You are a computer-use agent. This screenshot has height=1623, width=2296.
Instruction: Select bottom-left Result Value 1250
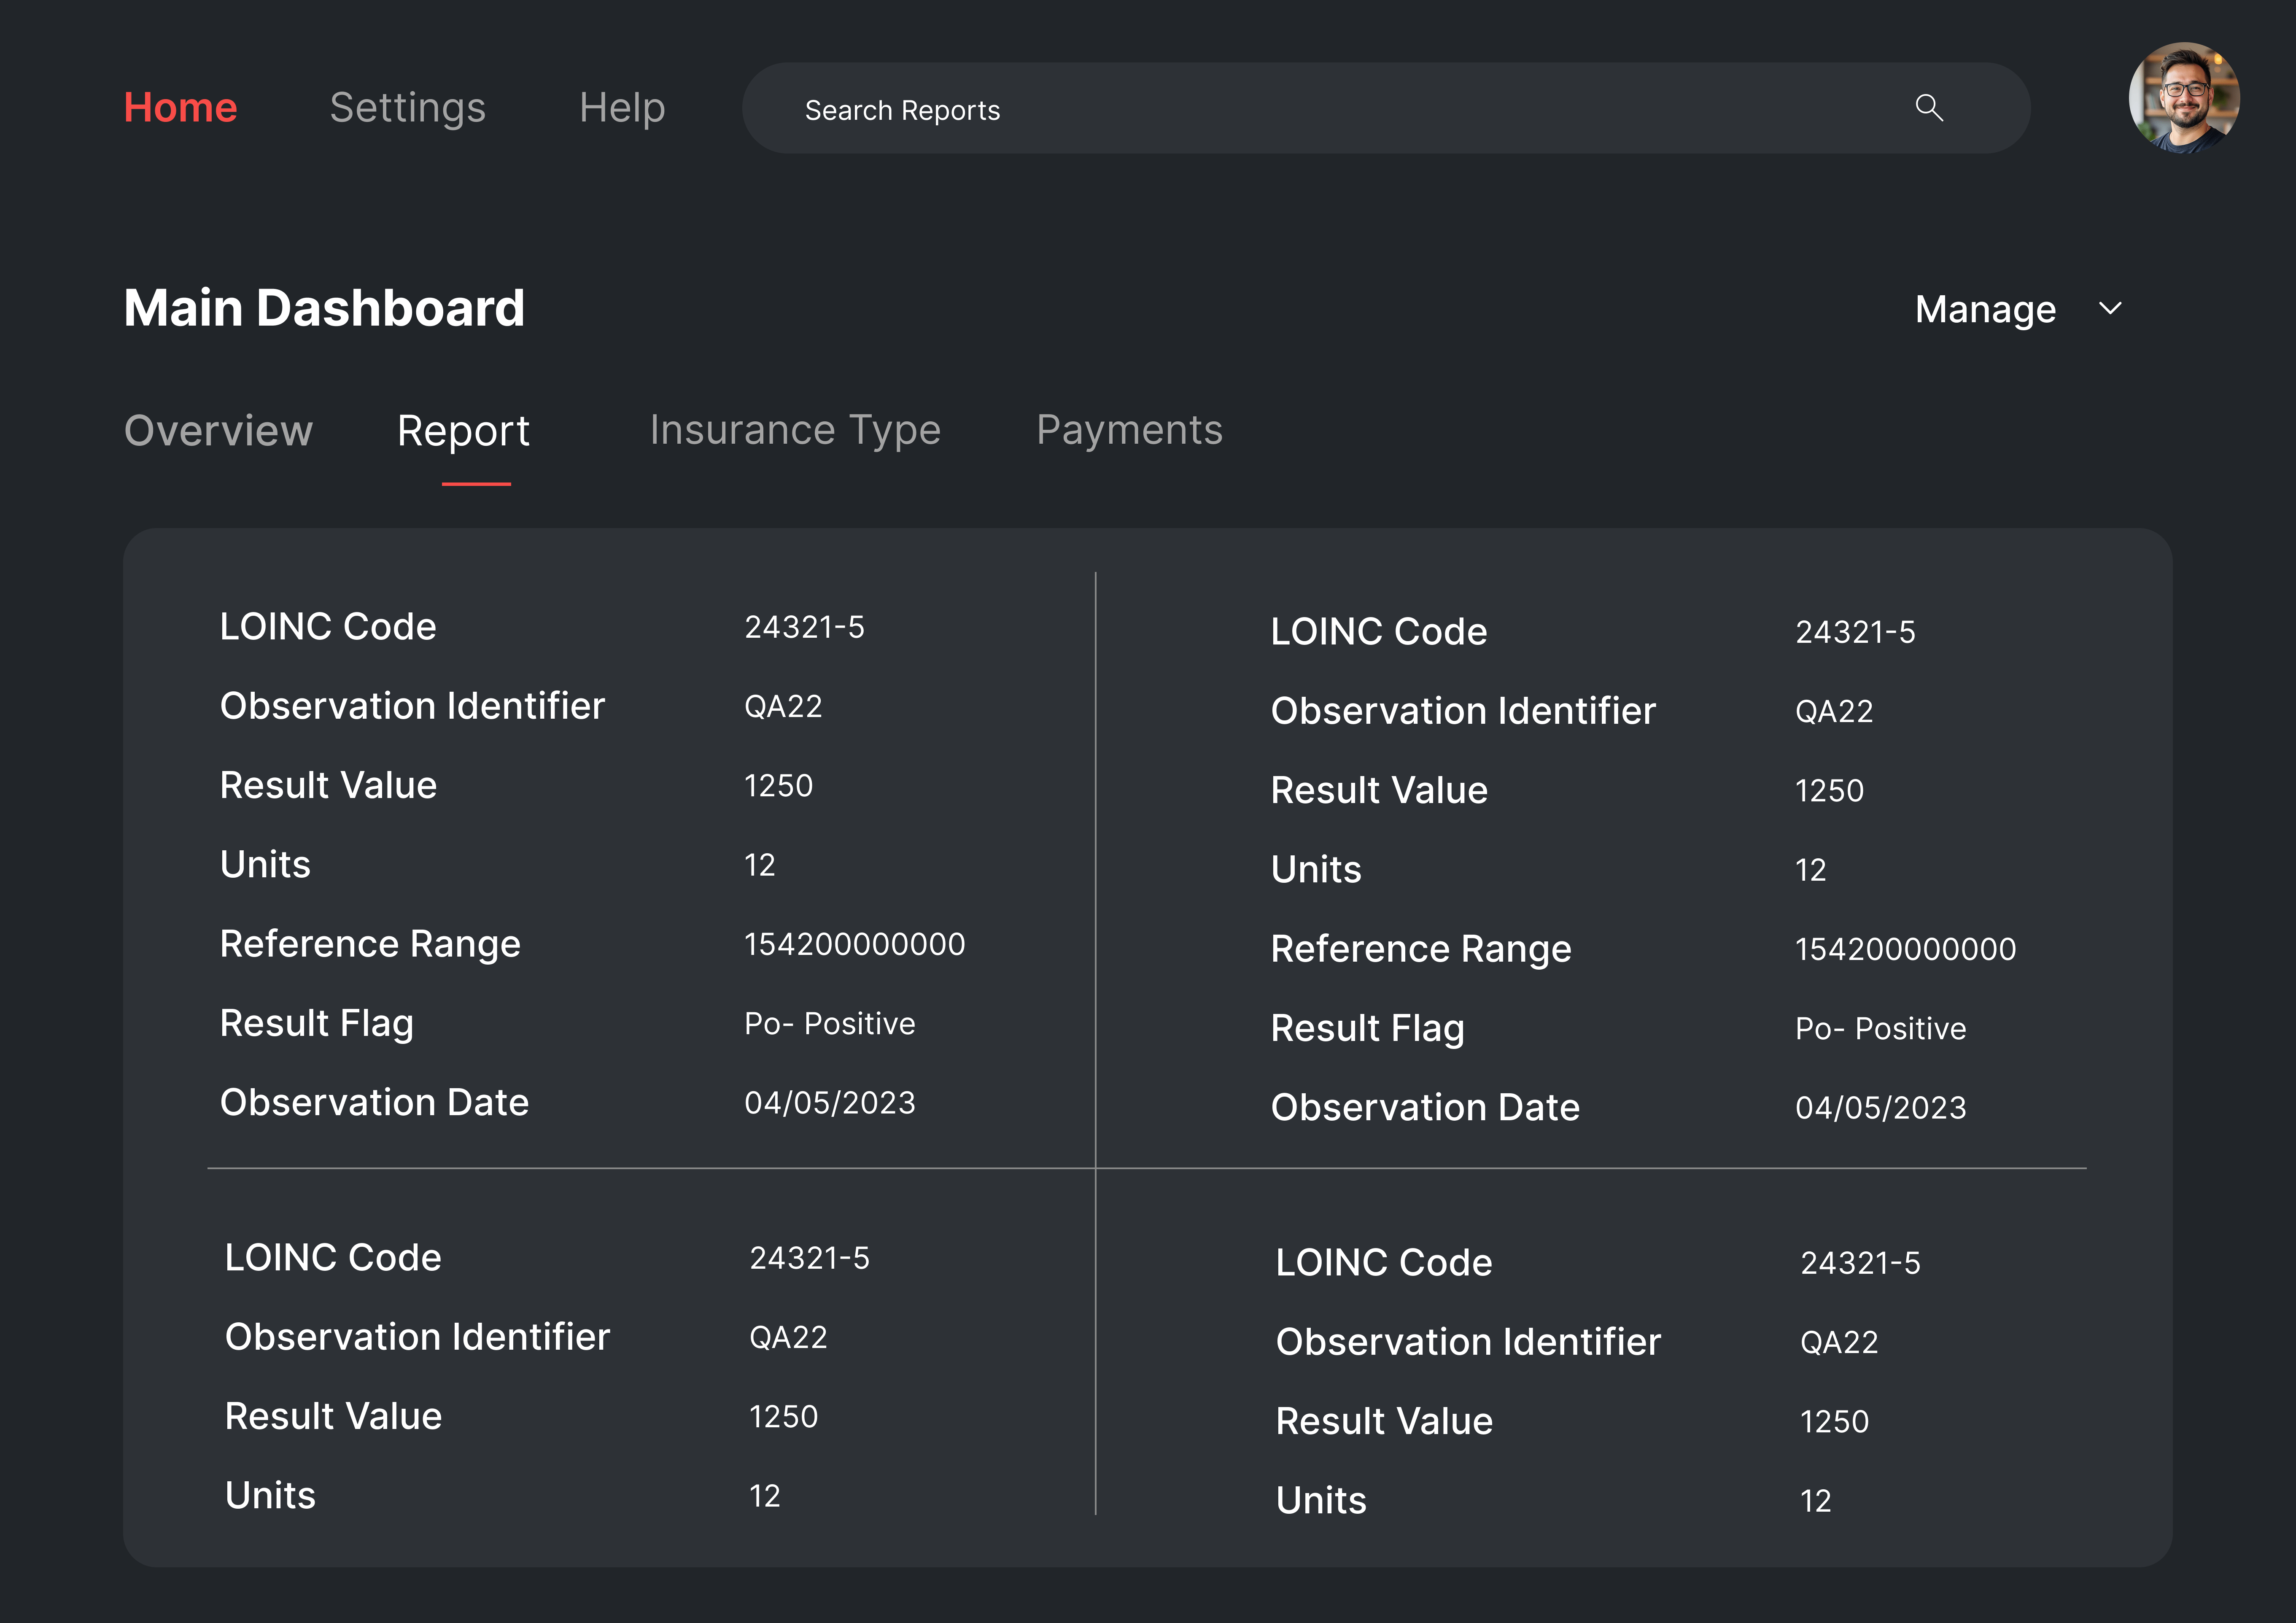[783, 1417]
